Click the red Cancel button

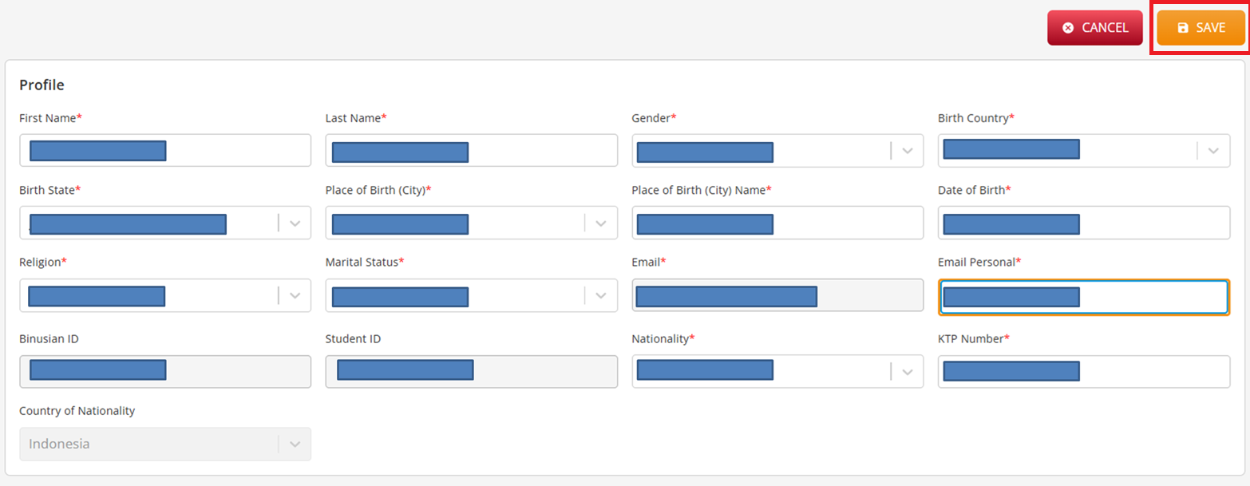[x=1094, y=28]
